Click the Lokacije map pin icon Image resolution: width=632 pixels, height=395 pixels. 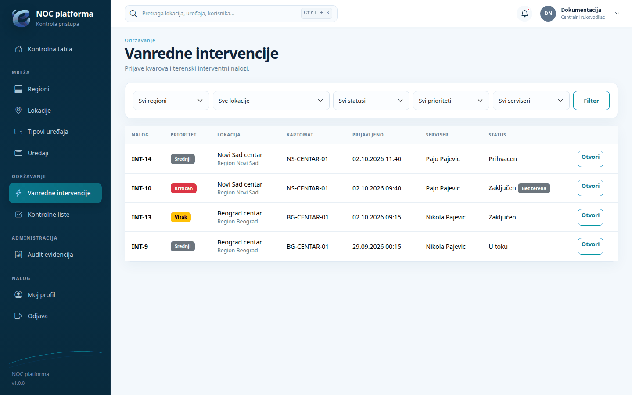[x=18, y=111]
